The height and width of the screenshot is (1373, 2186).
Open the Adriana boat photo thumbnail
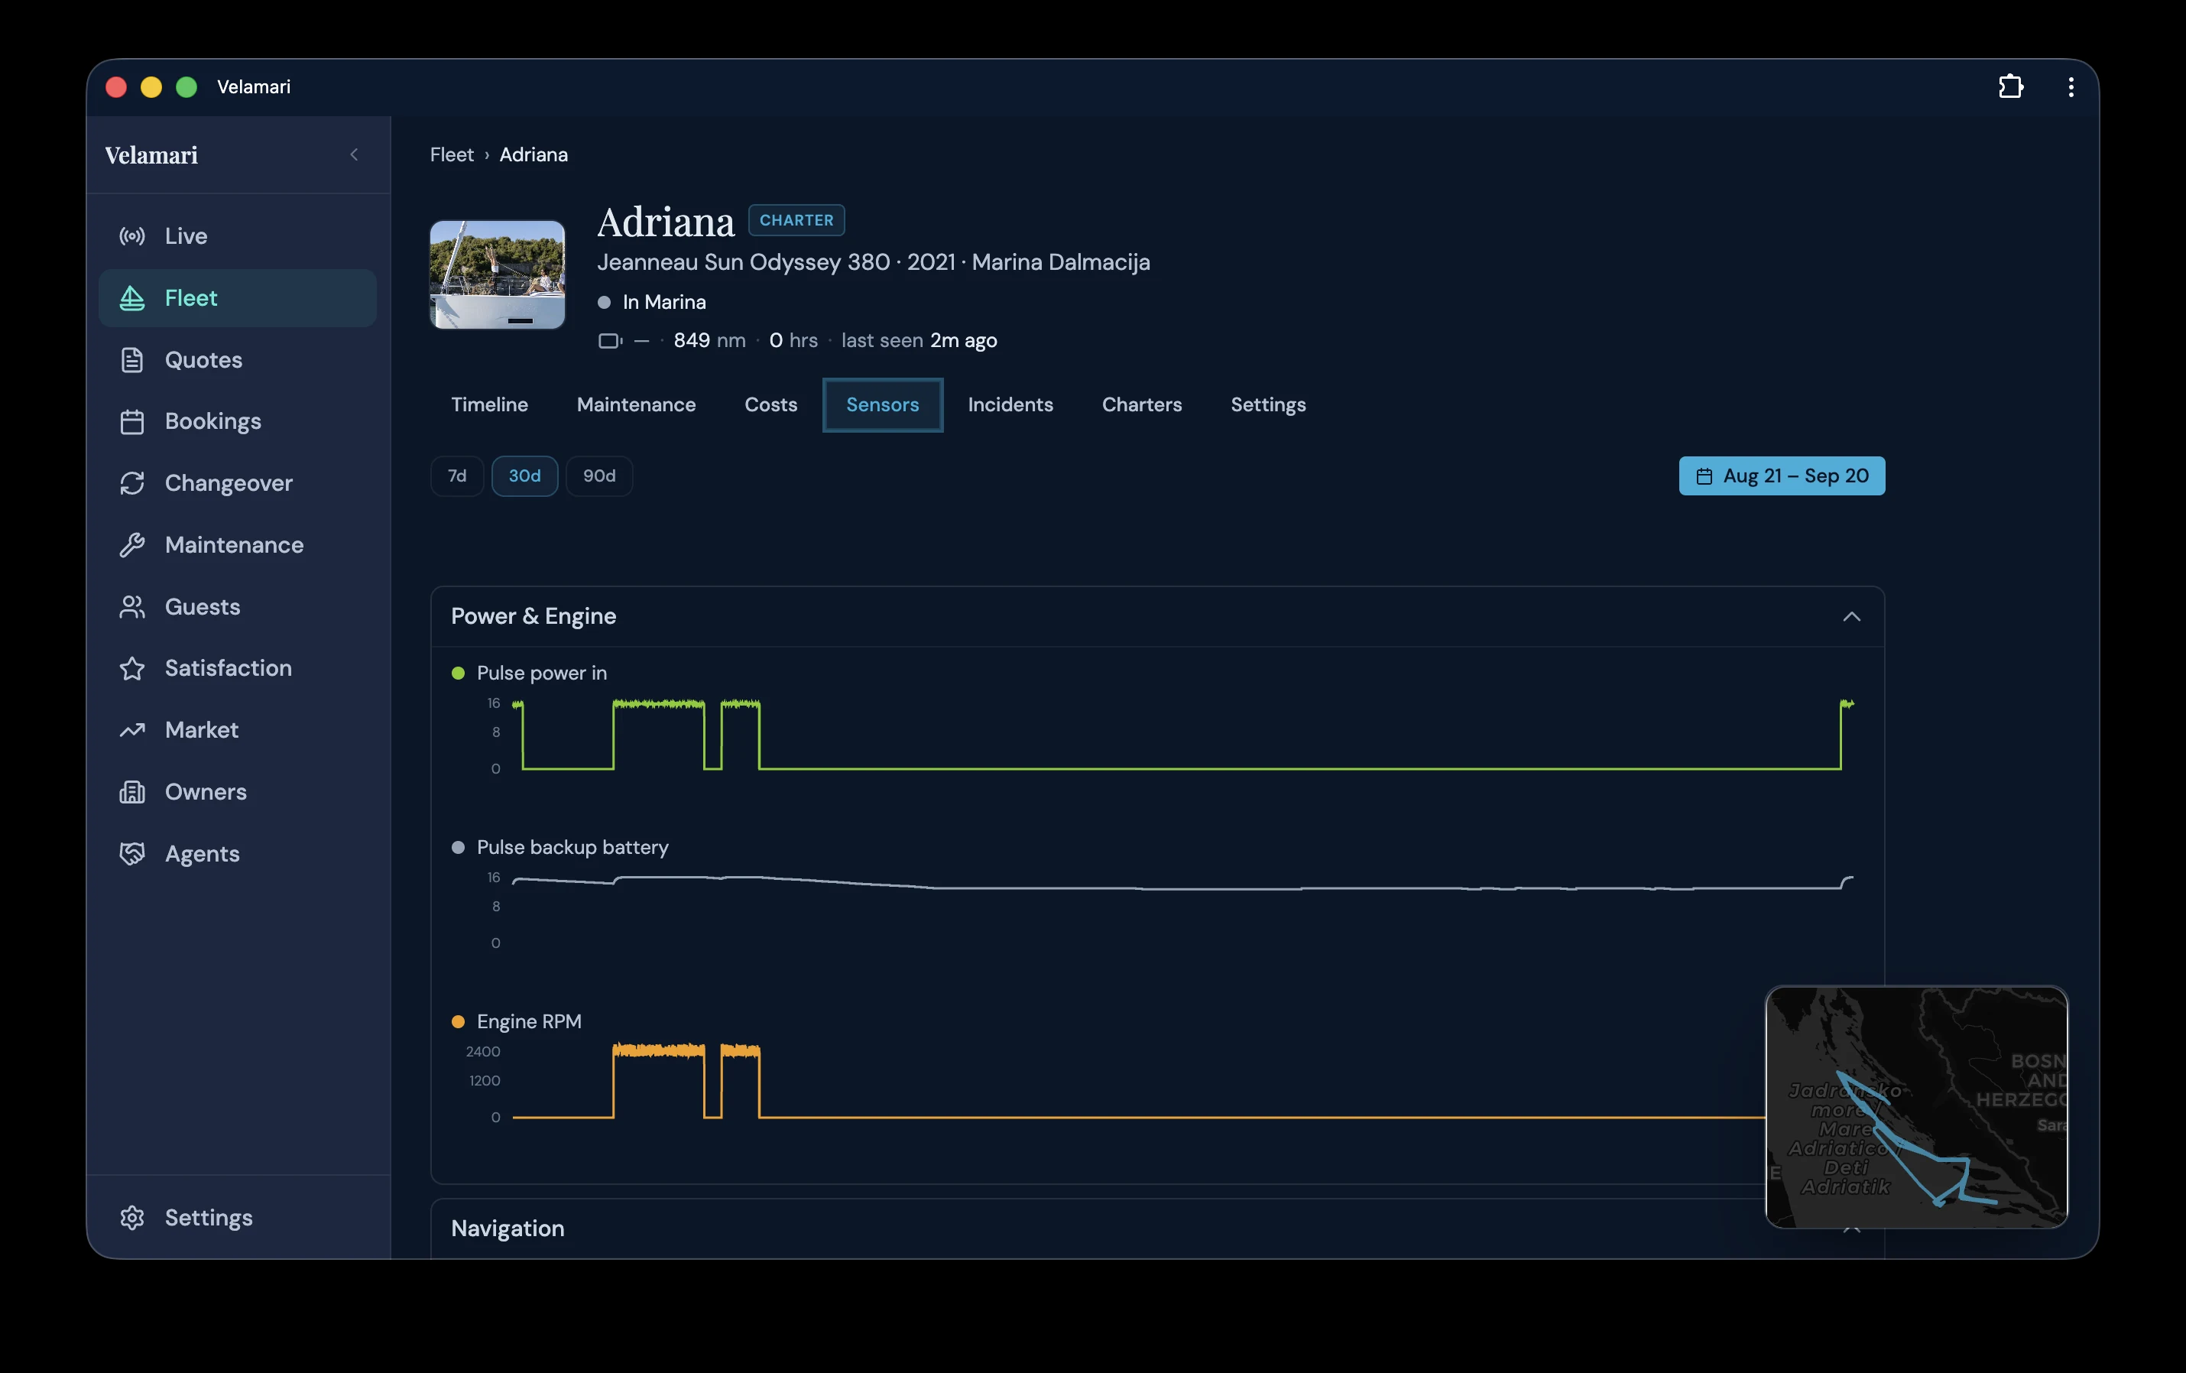point(498,274)
